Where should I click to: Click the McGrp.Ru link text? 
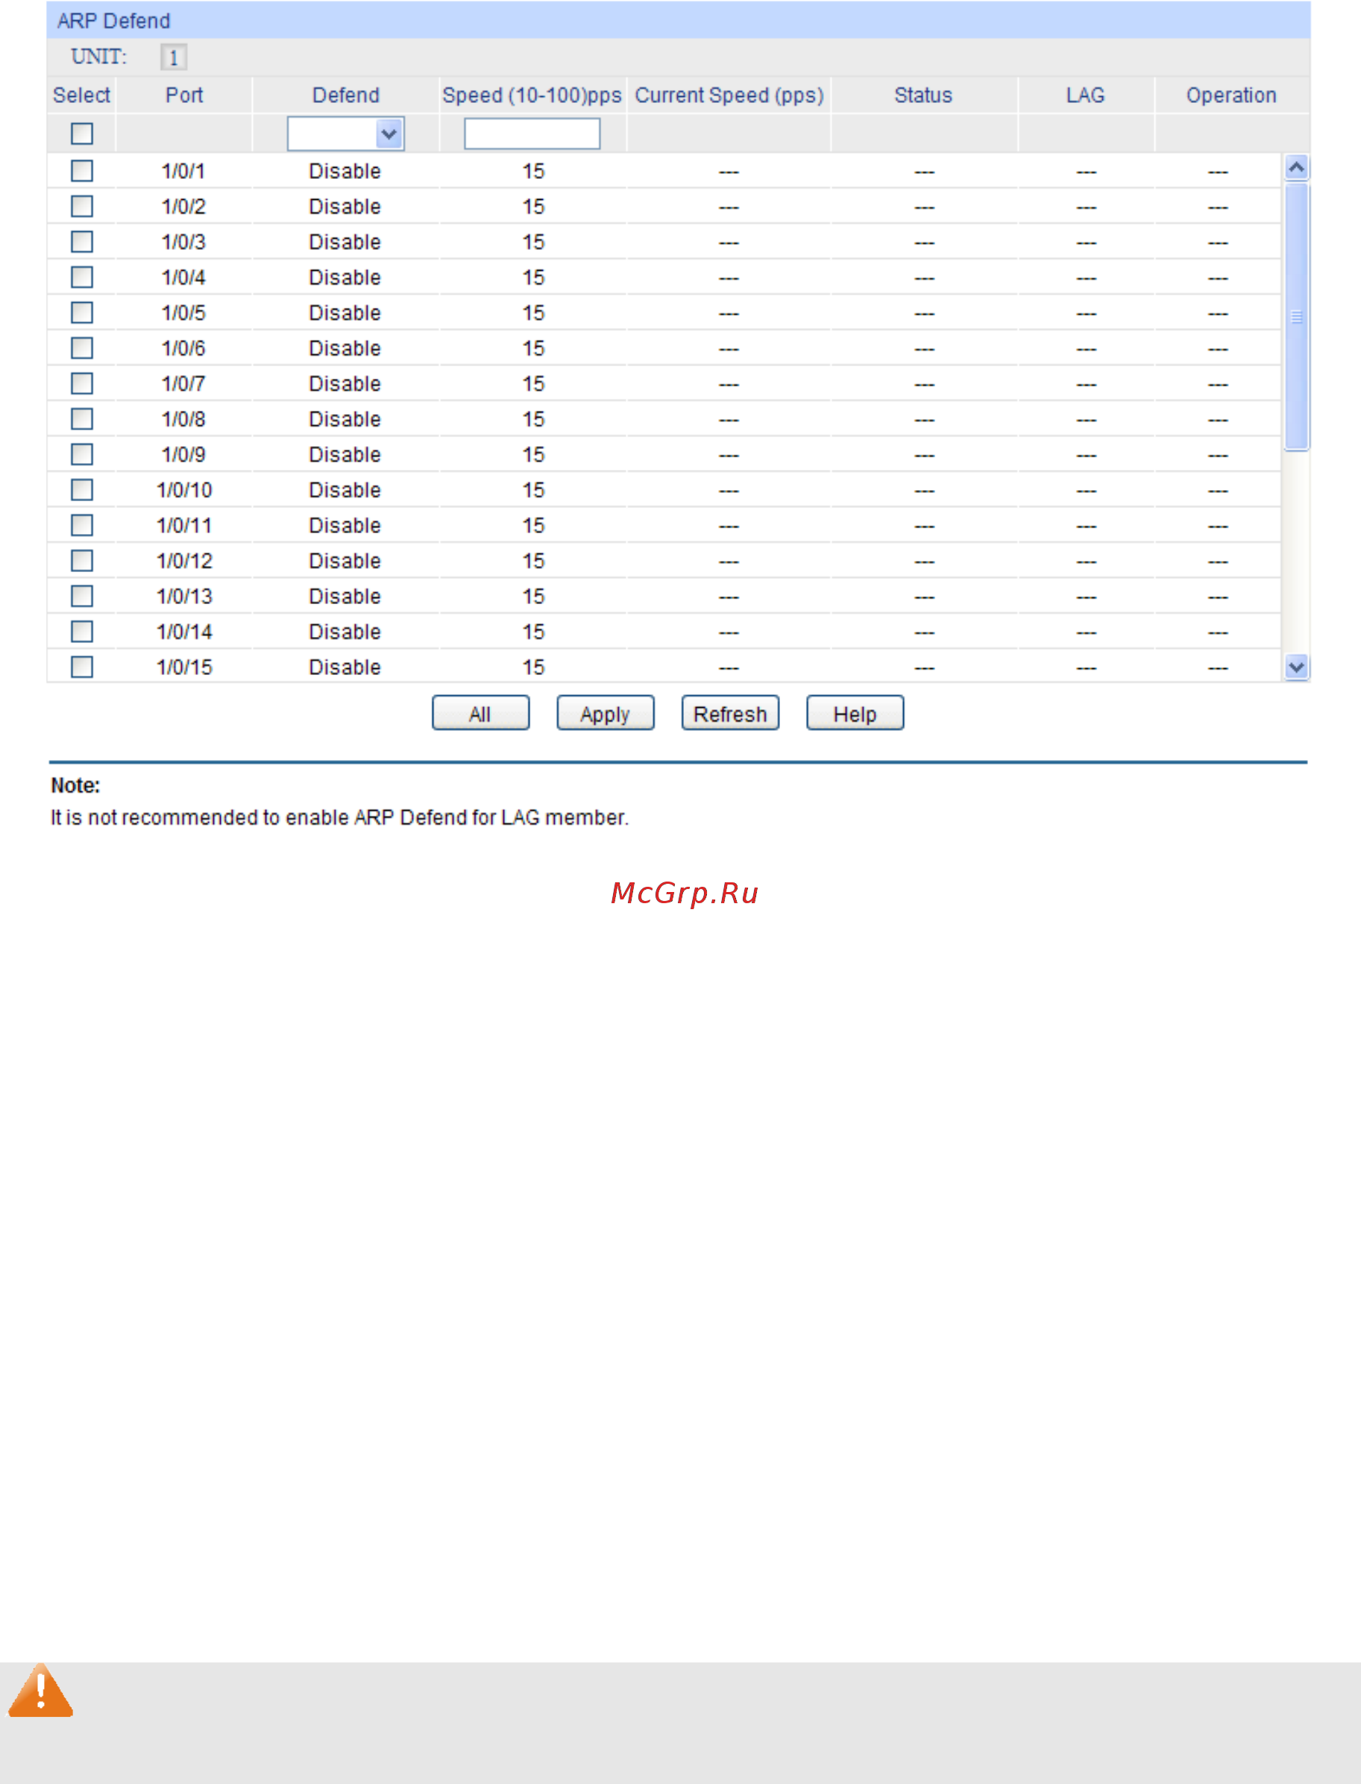(x=685, y=892)
